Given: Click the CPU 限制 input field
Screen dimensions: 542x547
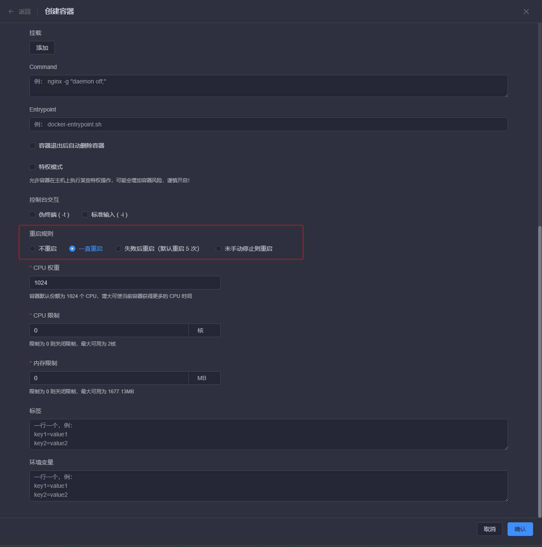Looking at the screenshot, I should click(x=109, y=330).
